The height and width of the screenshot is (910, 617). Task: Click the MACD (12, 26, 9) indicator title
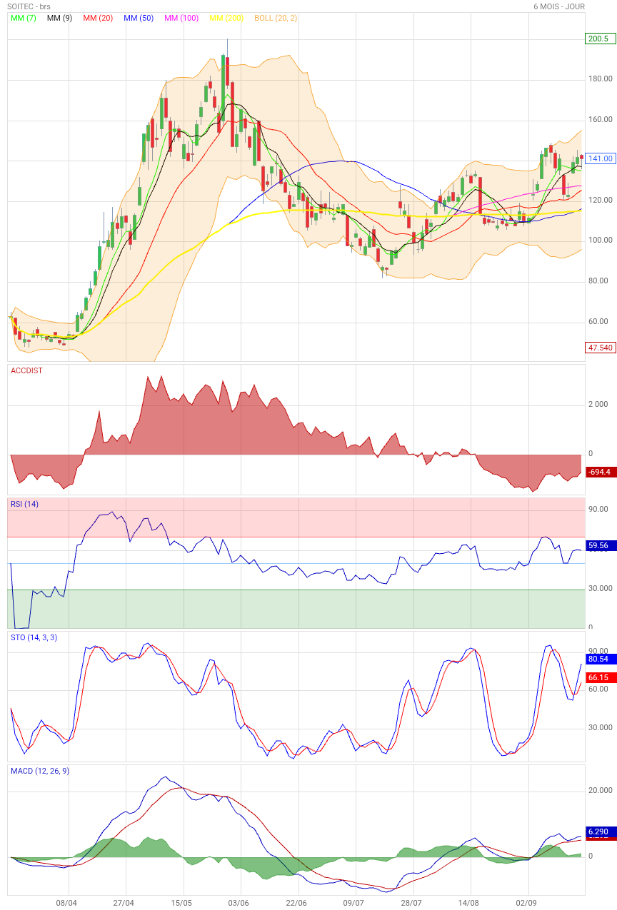[x=40, y=771]
